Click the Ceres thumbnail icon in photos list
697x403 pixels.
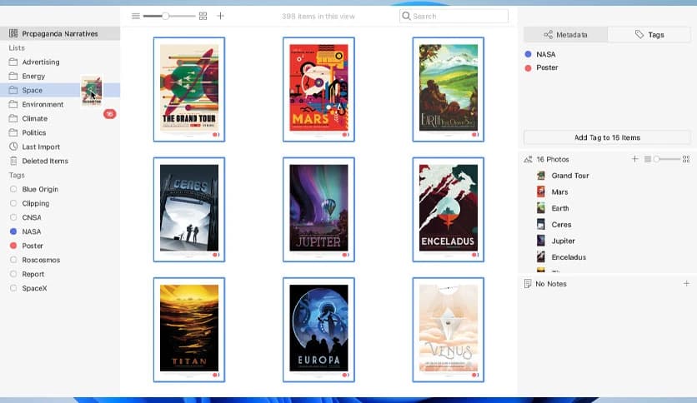pyautogui.click(x=541, y=225)
